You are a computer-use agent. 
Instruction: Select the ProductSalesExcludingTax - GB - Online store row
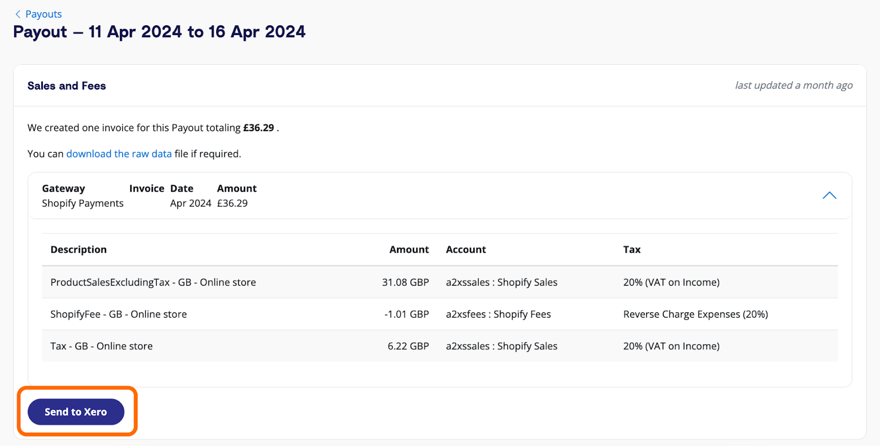439,282
